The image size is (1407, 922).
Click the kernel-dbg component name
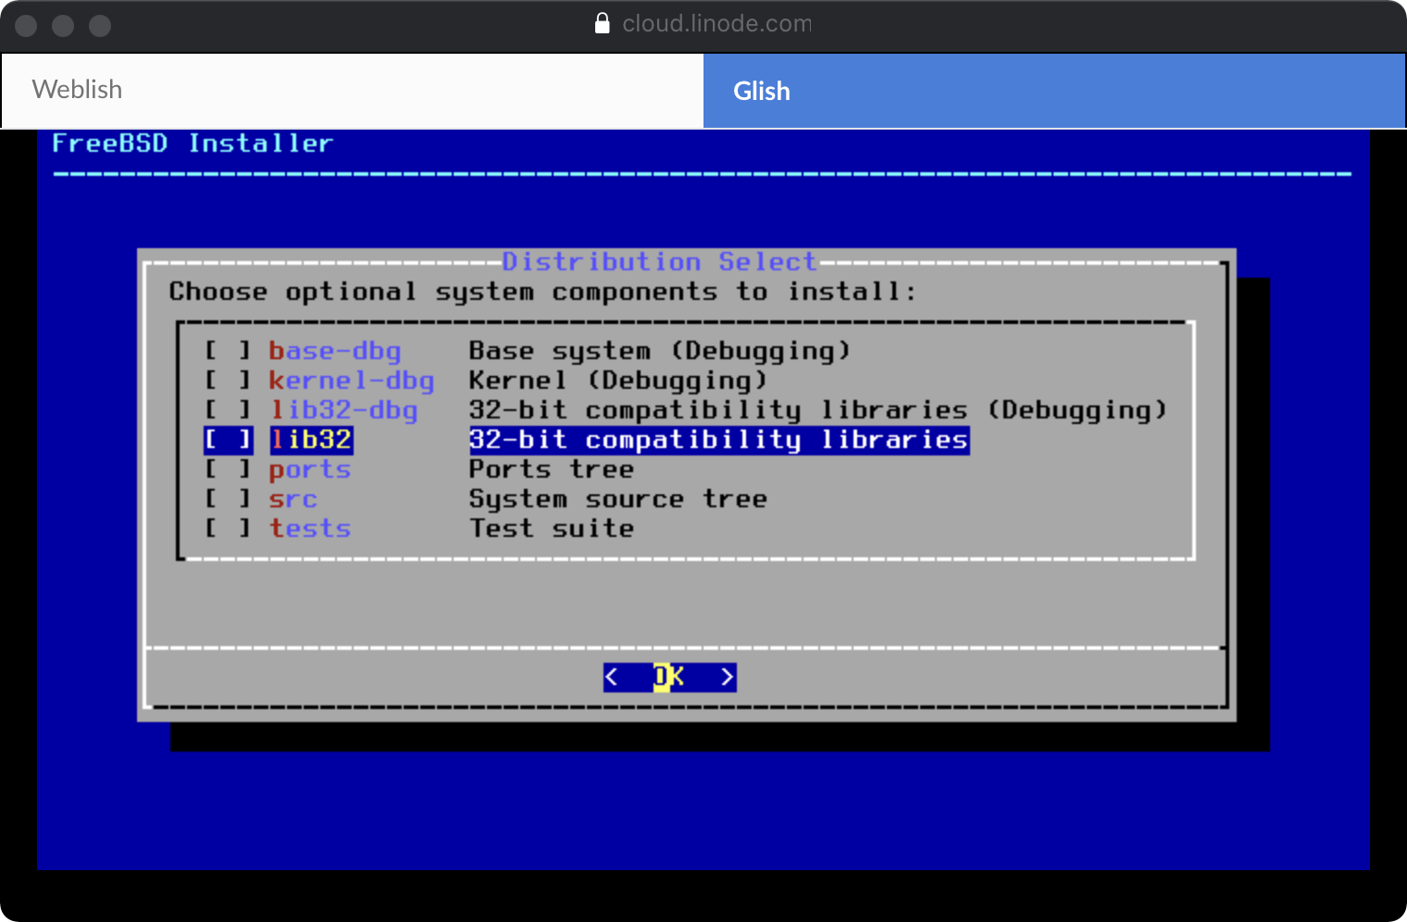coord(351,380)
